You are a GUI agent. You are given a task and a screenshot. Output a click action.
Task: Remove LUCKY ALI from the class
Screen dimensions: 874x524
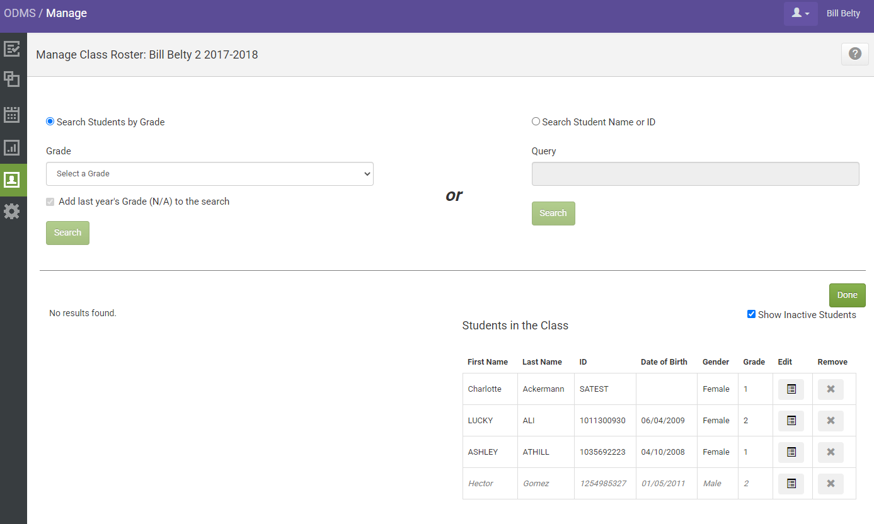(831, 421)
